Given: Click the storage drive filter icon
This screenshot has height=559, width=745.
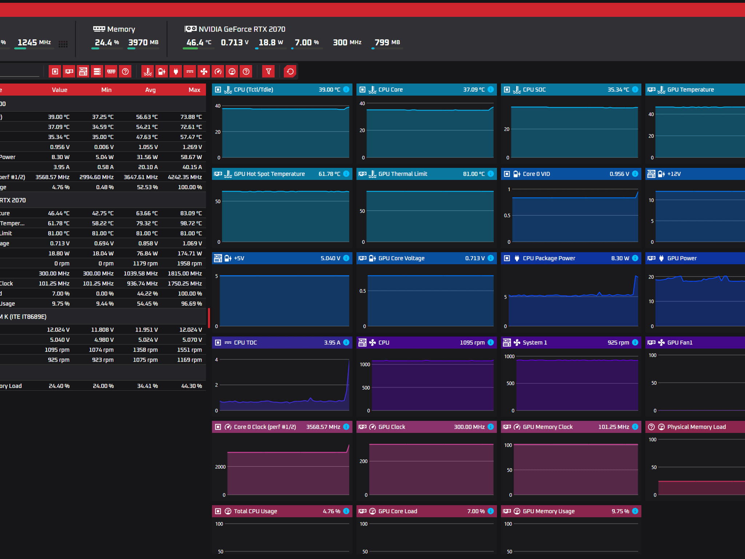Looking at the screenshot, I should coord(97,72).
